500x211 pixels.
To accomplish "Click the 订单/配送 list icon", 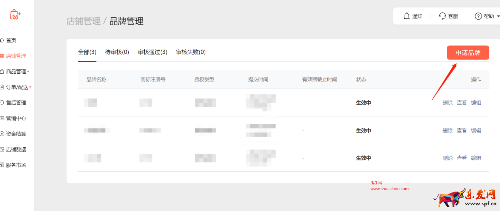I will 2,87.
